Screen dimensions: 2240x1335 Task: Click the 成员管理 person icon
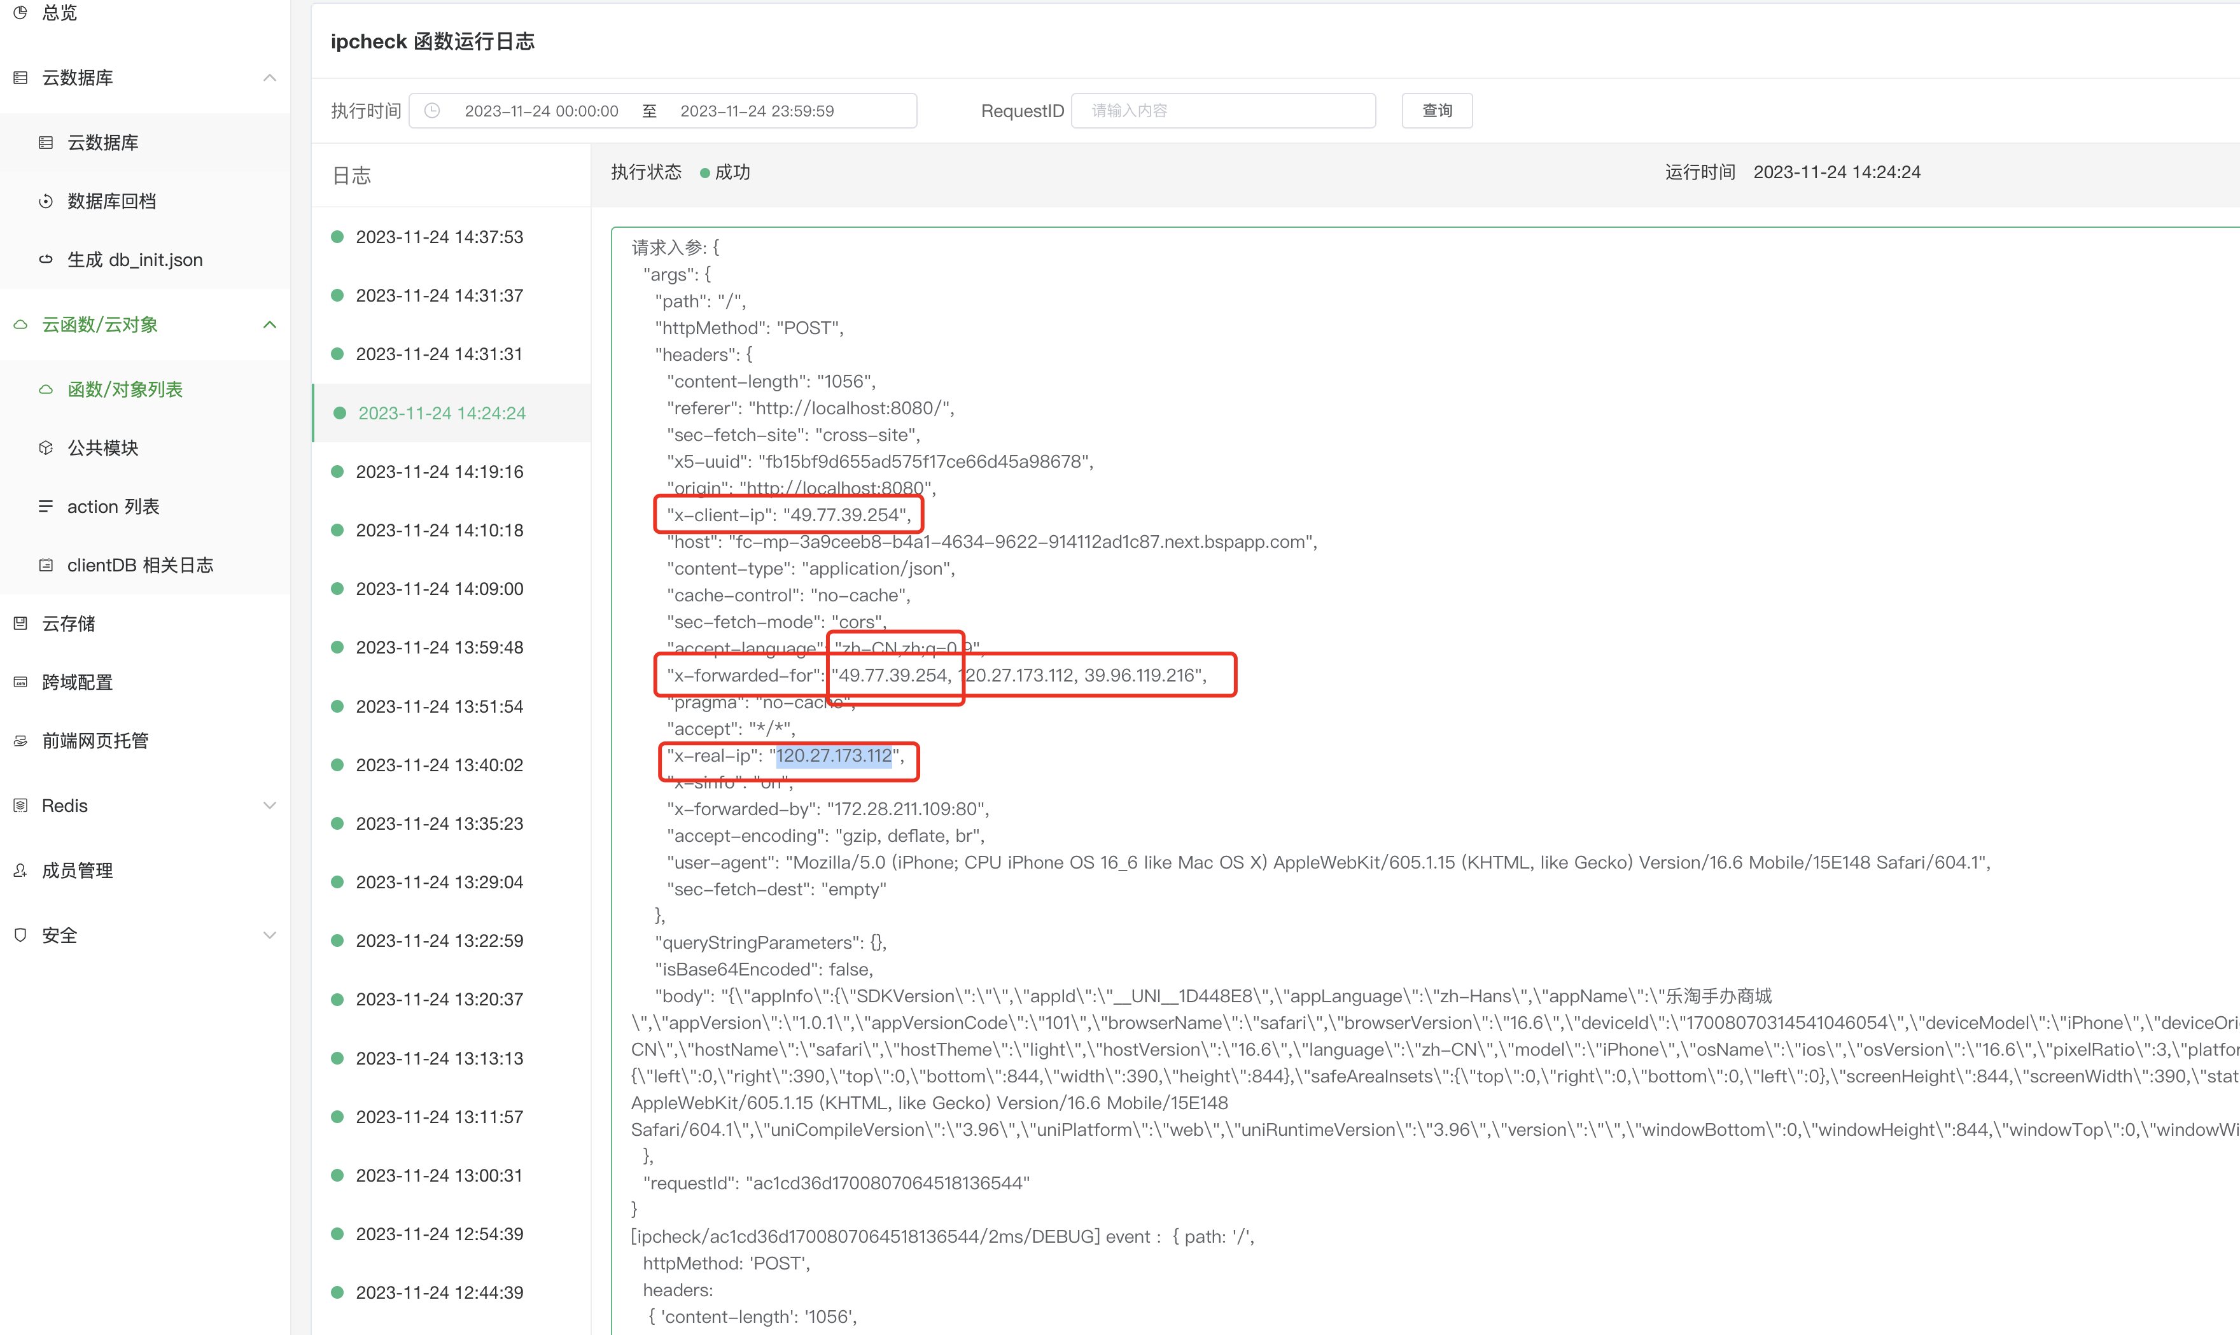pyautogui.click(x=21, y=870)
